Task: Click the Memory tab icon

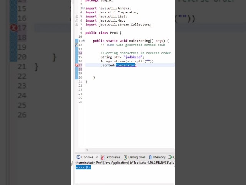Action: pyautogui.click(x=150, y=157)
